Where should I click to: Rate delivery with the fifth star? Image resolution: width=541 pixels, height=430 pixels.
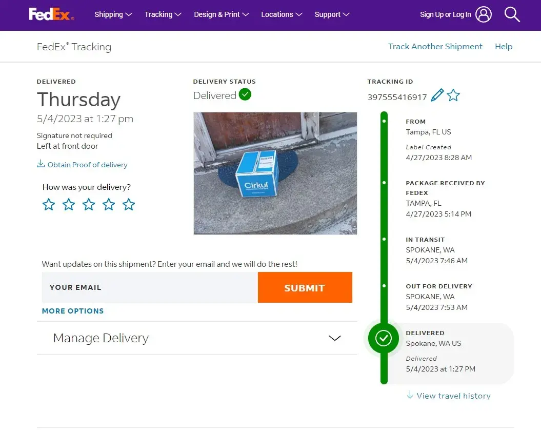pyautogui.click(x=129, y=205)
